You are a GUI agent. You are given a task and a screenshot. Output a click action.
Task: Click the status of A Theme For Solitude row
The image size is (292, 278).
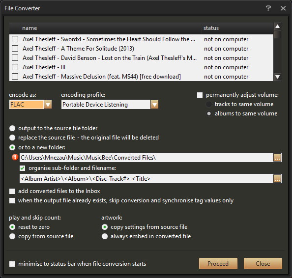click(x=226, y=49)
